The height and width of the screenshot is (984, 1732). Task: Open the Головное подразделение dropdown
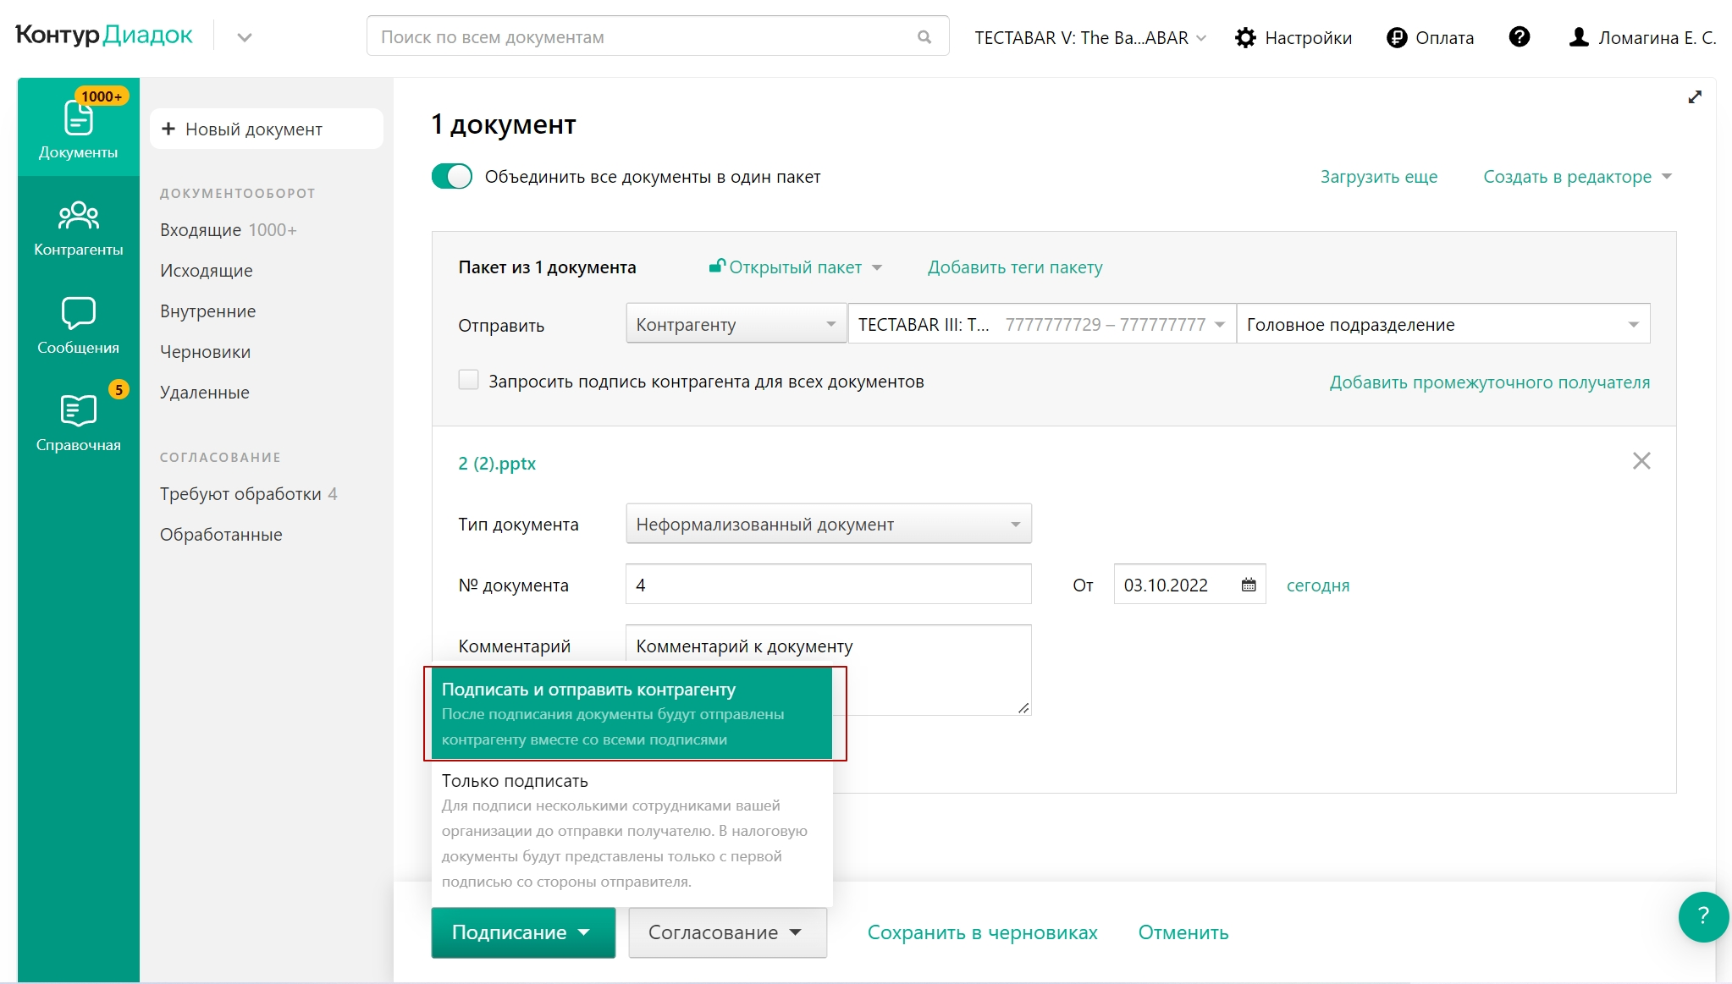pos(1442,324)
